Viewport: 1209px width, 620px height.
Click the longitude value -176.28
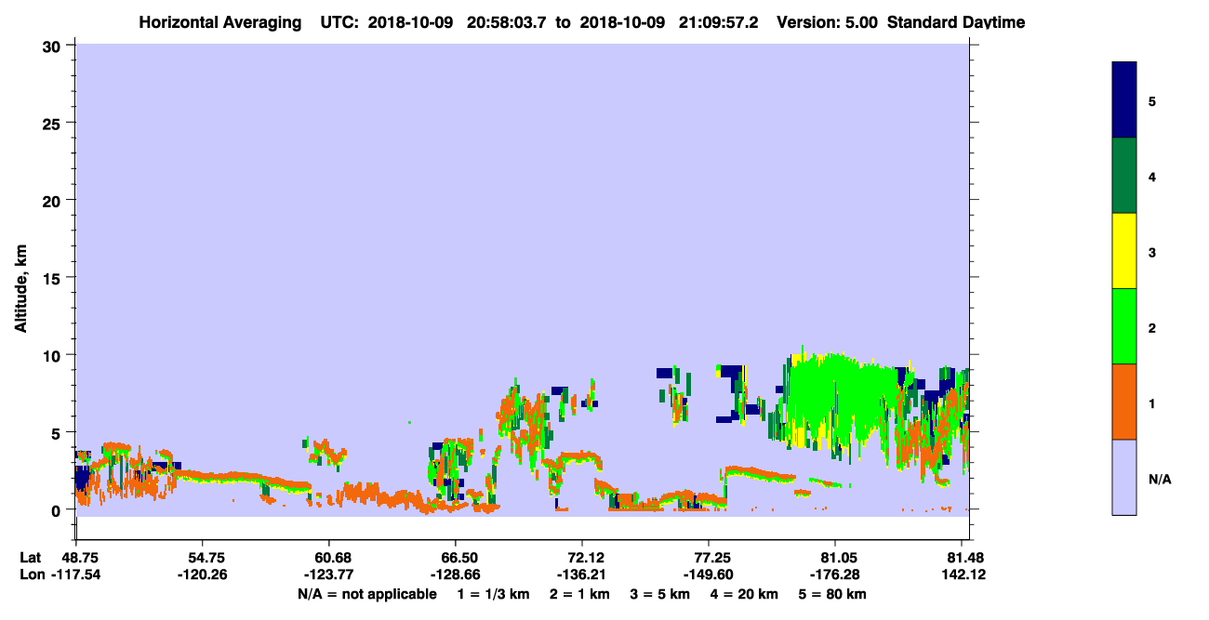point(836,574)
